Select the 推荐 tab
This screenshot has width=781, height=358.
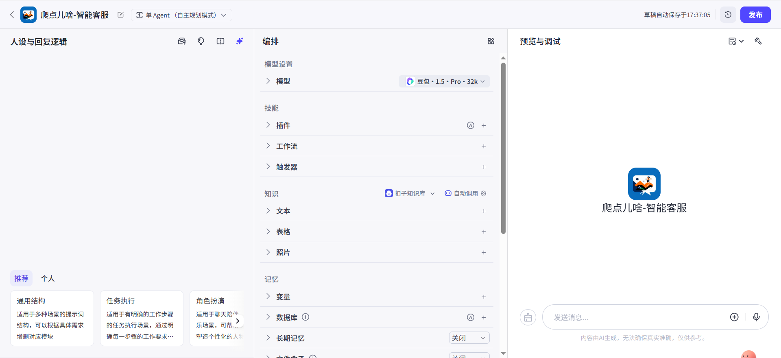pyautogui.click(x=21, y=278)
